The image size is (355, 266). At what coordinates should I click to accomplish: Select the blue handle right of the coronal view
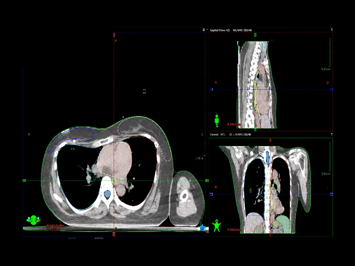(332, 194)
